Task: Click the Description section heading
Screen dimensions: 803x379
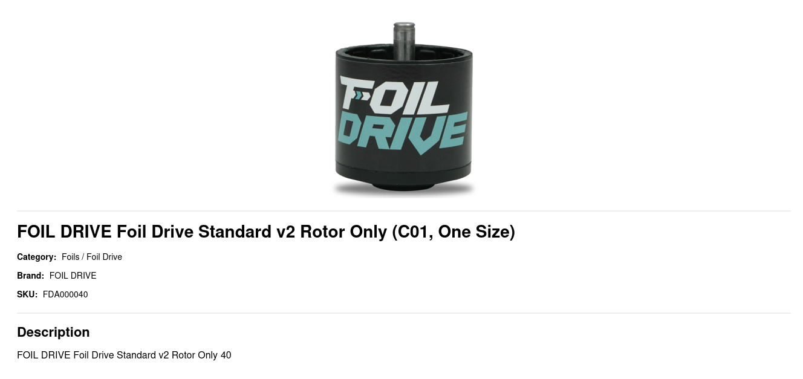Action: point(53,332)
